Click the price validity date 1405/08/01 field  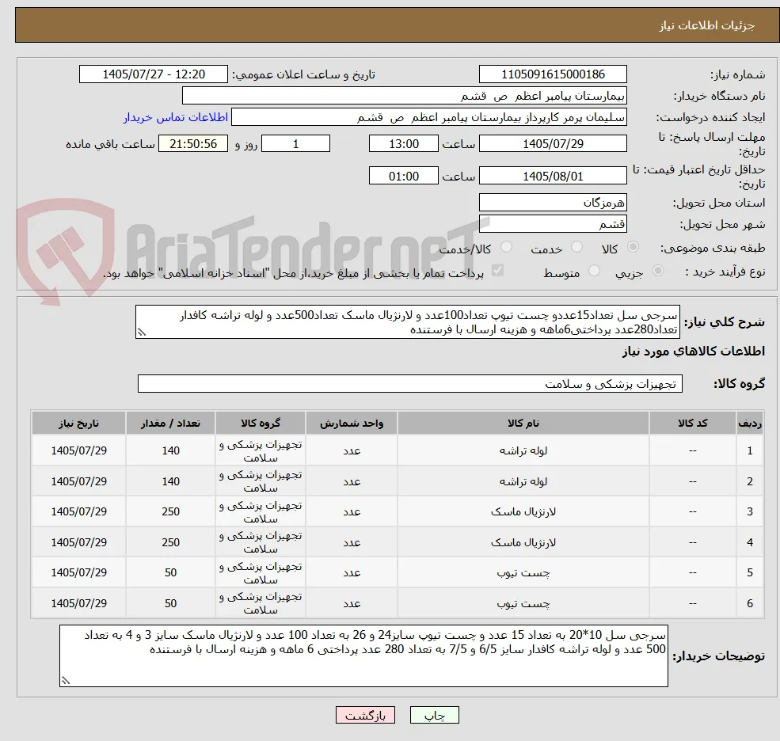pyautogui.click(x=553, y=176)
